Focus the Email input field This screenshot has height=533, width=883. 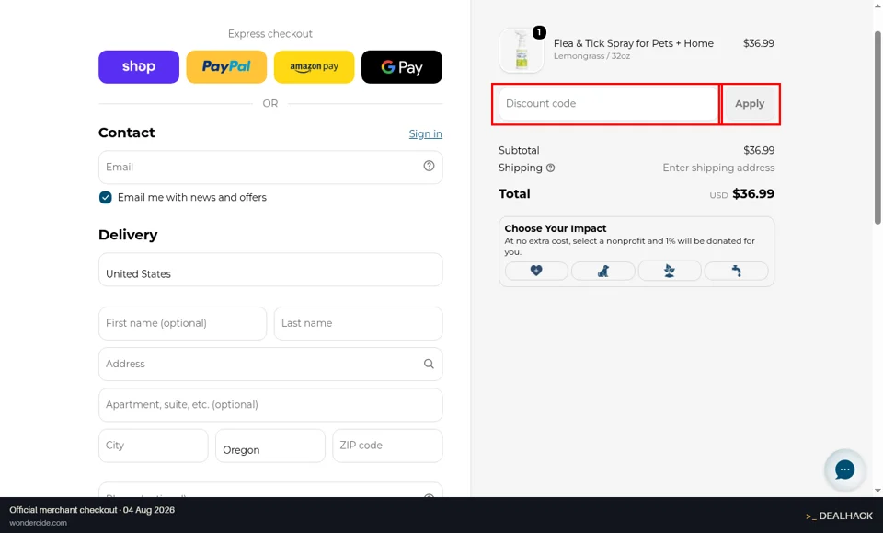(270, 167)
